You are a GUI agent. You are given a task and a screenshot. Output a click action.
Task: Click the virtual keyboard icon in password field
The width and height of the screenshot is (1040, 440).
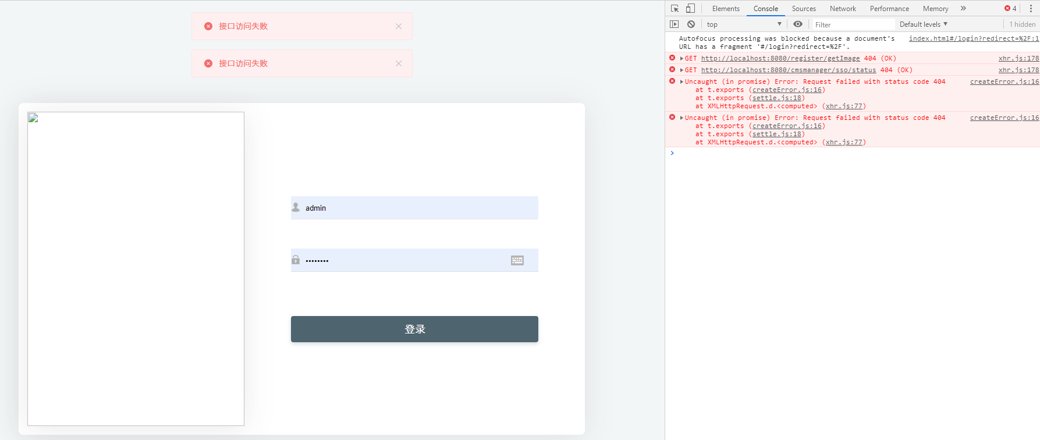[x=517, y=260]
